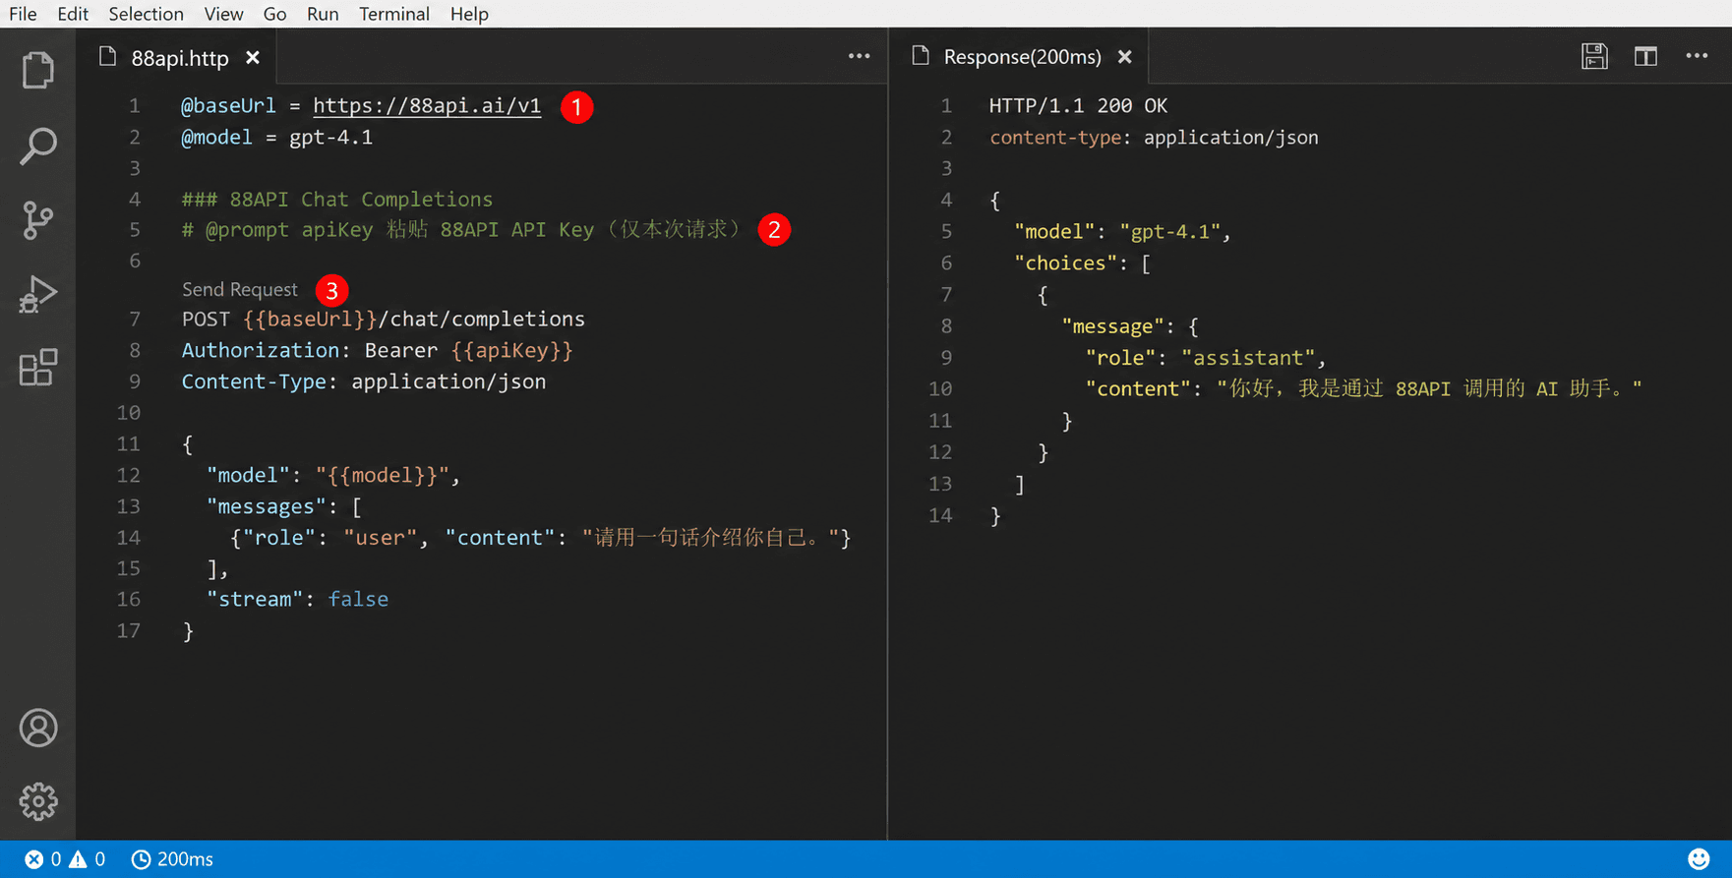Click the POST {{baseUrl}}/chat/completions line
Image resolution: width=1732 pixels, height=878 pixels.
(x=384, y=319)
